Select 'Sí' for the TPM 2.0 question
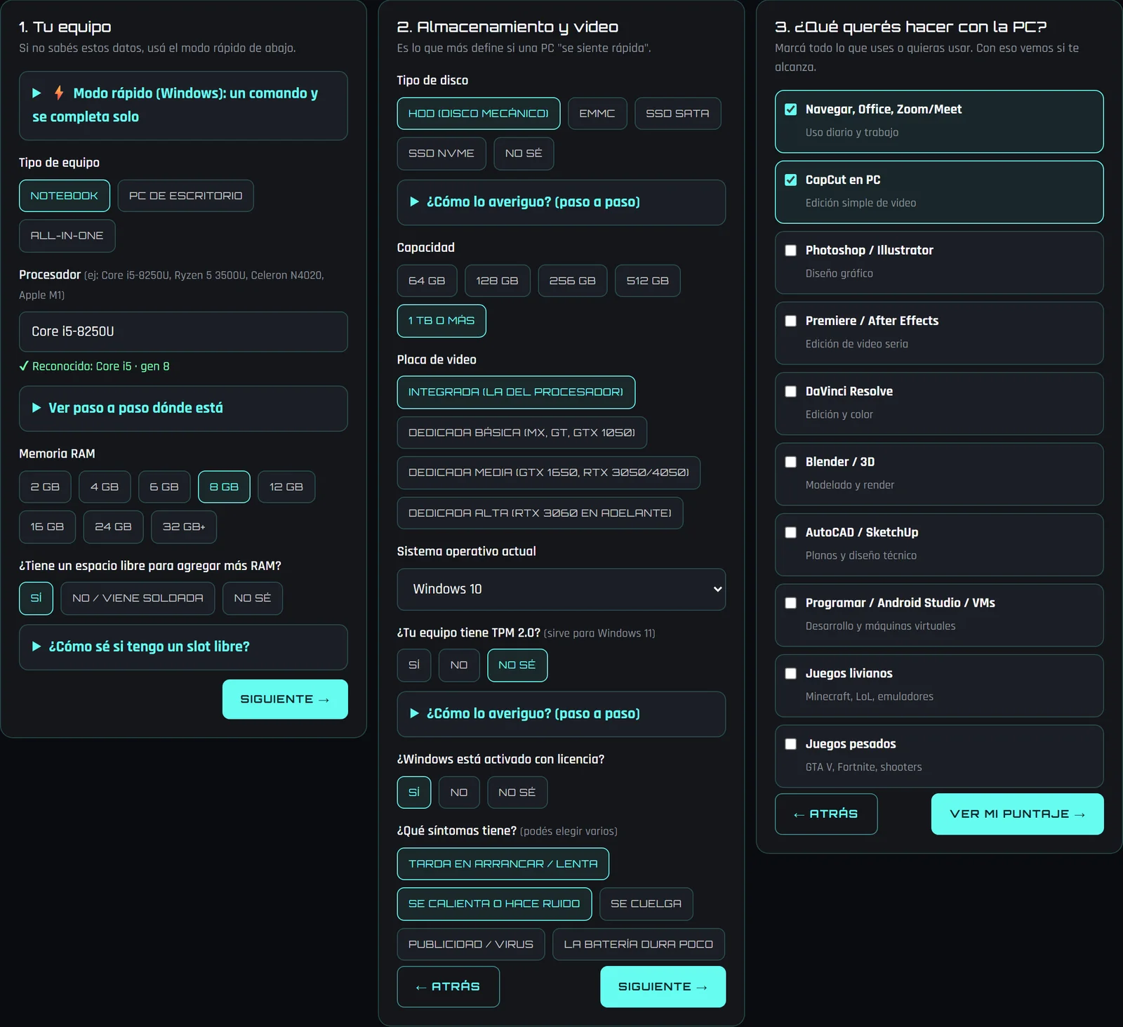Image resolution: width=1123 pixels, height=1027 pixels. click(x=414, y=665)
